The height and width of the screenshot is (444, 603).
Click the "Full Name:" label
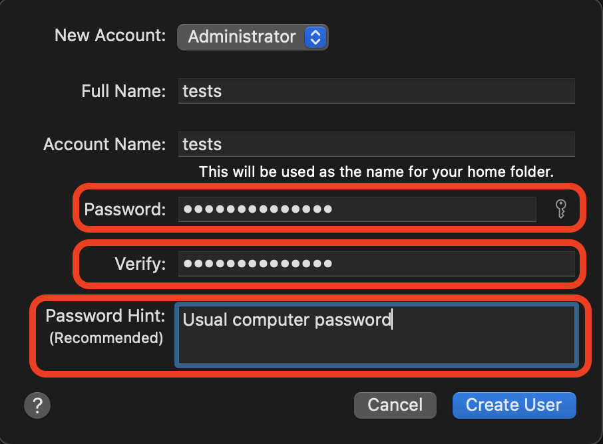[123, 91]
